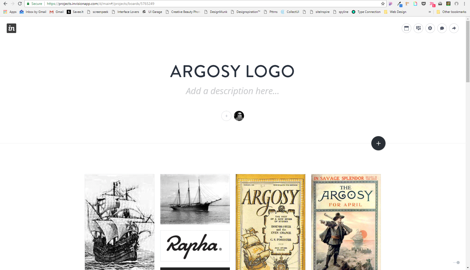Screen dimensions: 470x270
Task: Open the Type Connection bookmark
Action: [366, 12]
